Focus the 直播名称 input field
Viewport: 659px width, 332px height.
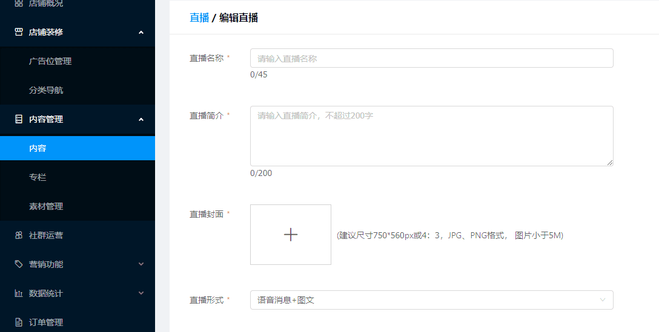(431, 58)
